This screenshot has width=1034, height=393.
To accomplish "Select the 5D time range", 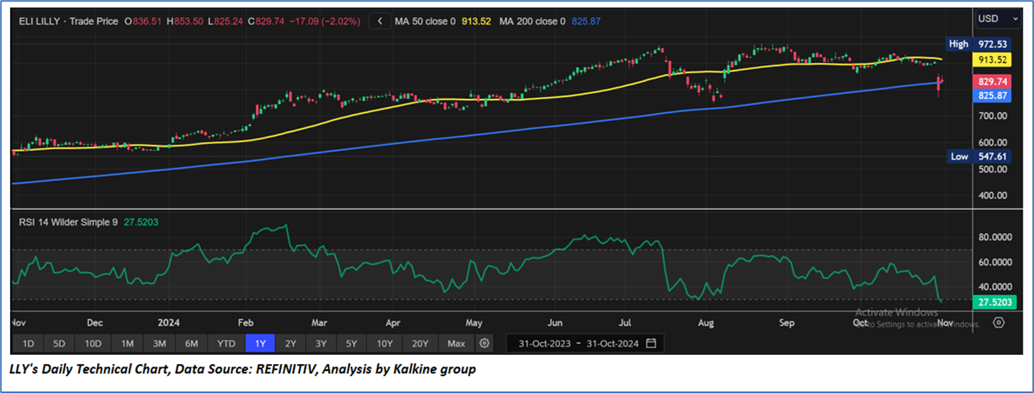I will pyautogui.click(x=60, y=343).
